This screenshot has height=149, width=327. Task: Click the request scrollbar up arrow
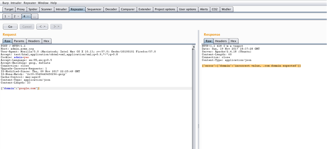coord(194,47)
